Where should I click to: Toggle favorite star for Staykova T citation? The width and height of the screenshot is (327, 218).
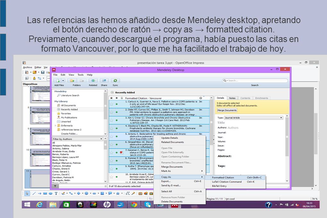(x=111, y=128)
